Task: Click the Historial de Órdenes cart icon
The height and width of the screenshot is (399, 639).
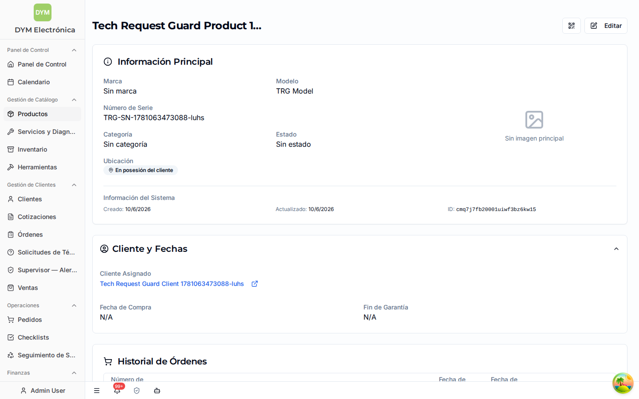Action: tap(108, 361)
